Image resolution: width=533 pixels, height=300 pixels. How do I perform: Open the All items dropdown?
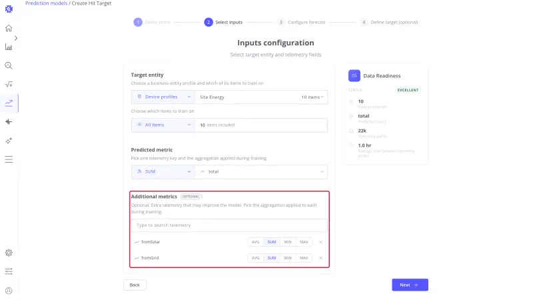(x=163, y=125)
